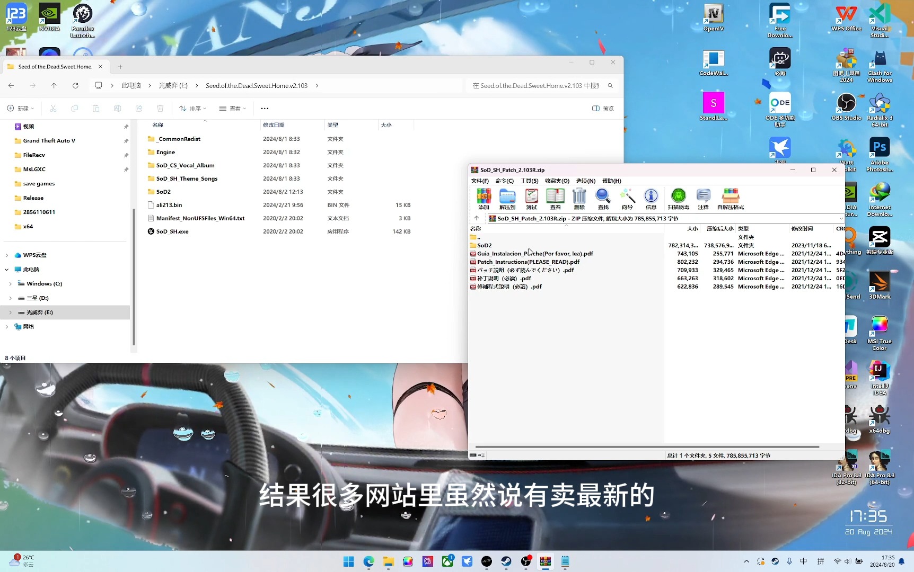Sort WinRAR list by 压缩后大小 column
914x572 pixels.
(719, 229)
